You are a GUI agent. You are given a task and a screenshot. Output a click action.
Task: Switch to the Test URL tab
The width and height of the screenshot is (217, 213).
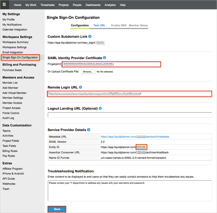tap(99, 26)
